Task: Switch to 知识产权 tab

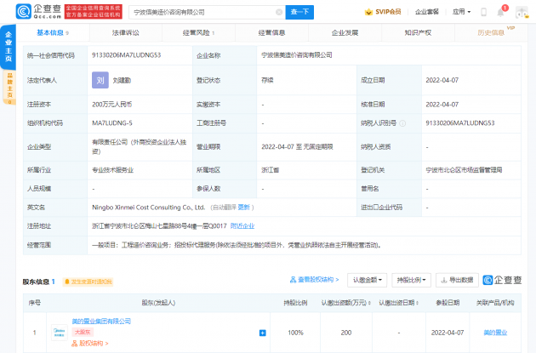Action: (418, 33)
